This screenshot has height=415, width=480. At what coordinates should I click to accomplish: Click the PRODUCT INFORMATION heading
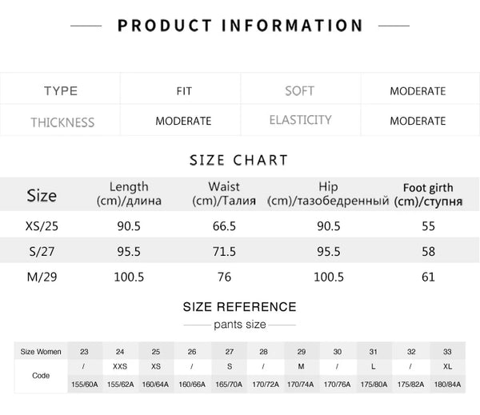coord(239,26)
